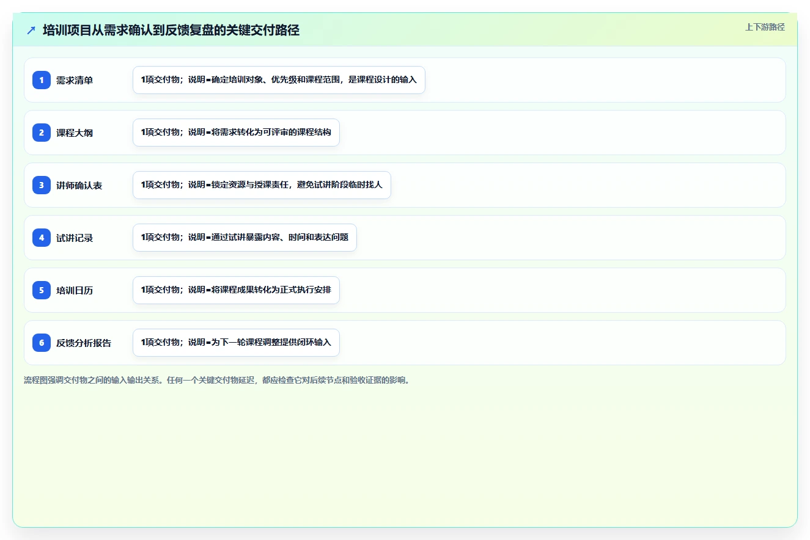Click the 反馈分析报告 step label
This screenshot has width=810, height=540.
coord(84,343)
